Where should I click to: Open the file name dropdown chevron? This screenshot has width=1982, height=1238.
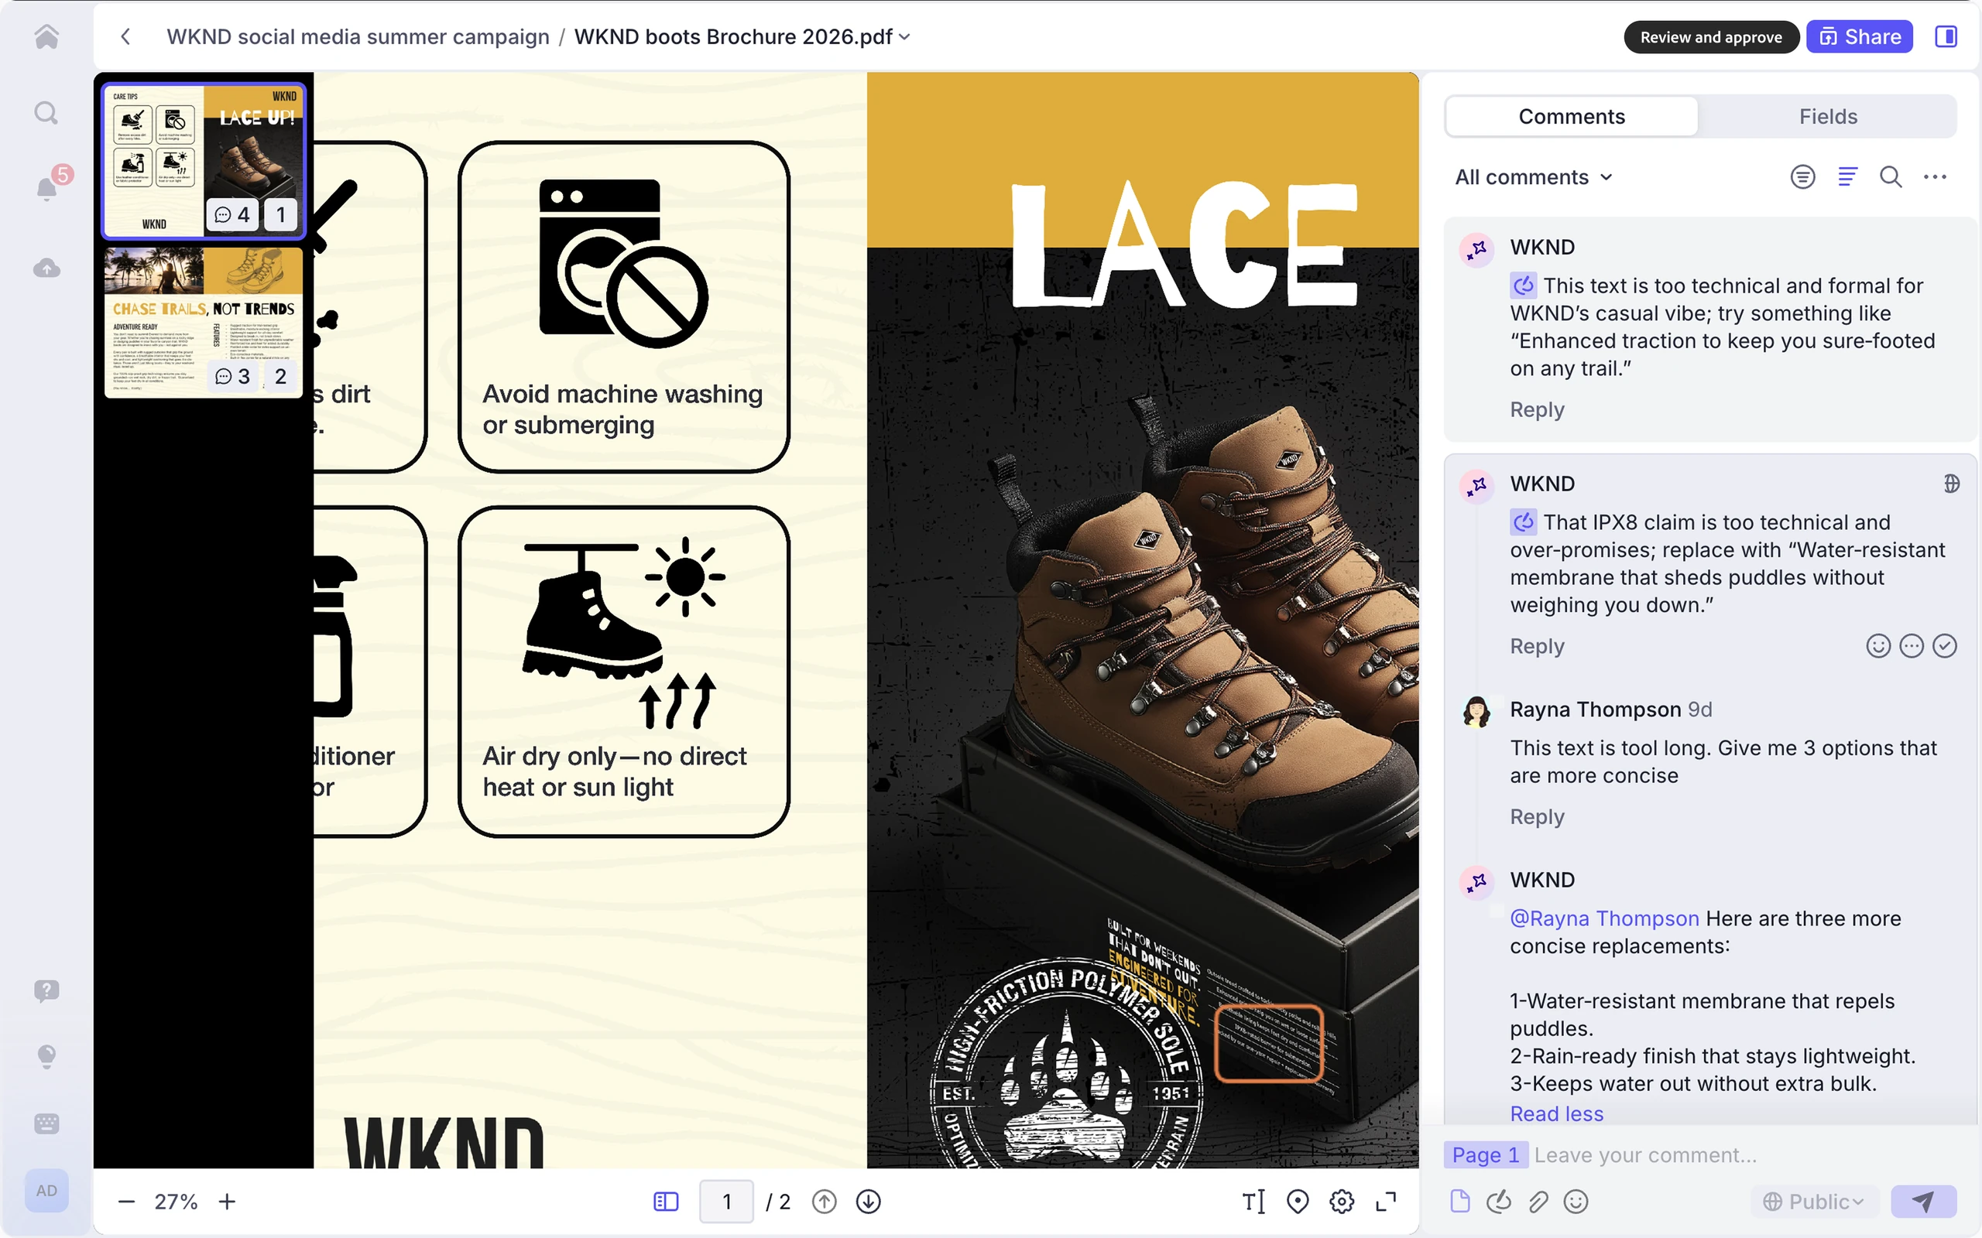coord(904,37)
